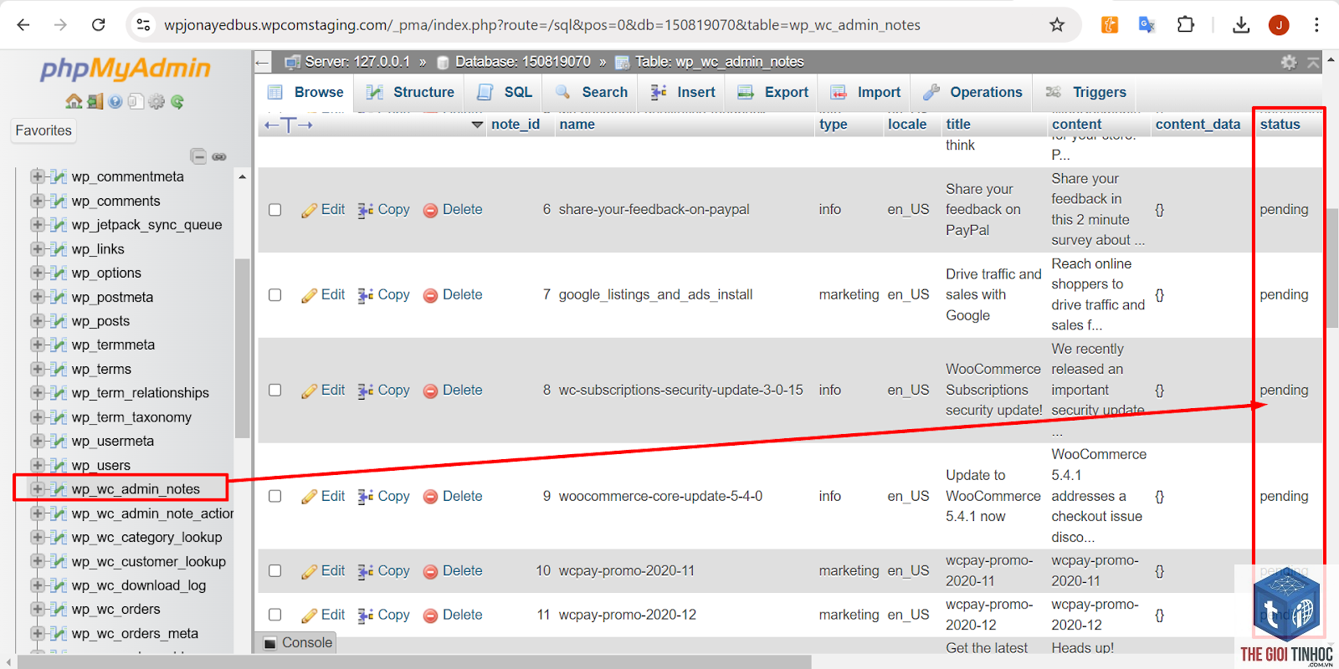The height and width of the screenshot is (669, 1339).
Task: Open the browser extensions puzzle icon
Action: 1185,25
